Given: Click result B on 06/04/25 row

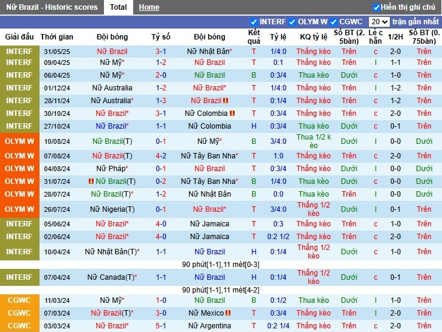Looking at the screenshot, I should pyautogui.click(x=254, y=75).
